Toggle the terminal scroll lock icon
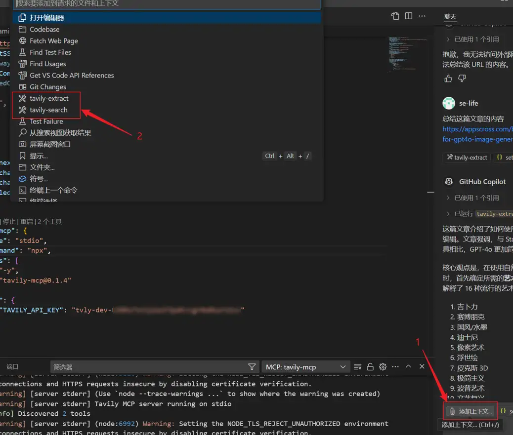This screenshot has width=513, height=435. 370,366
